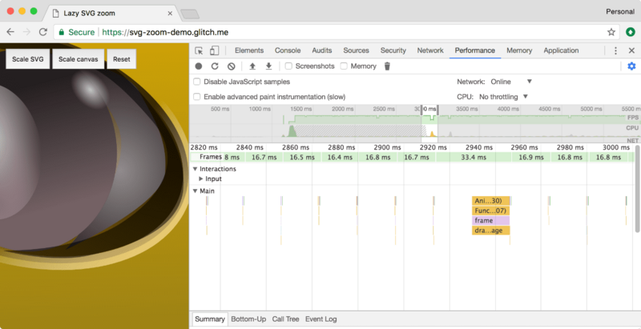Switch to the Bottom-Up tab
The image size is (641, 329).
click(x=248, y=319)
